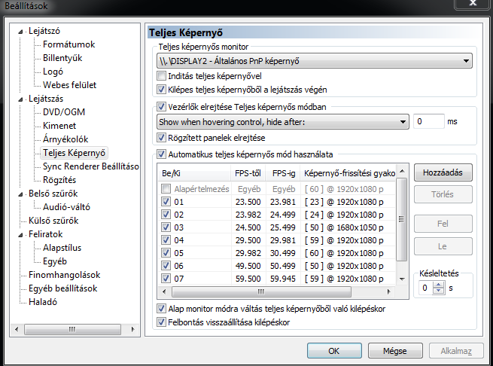The width and height of the screenshot is (493, 366).
Task: Open Sync Renderer Beállításo page
Action: pos(90,166)
